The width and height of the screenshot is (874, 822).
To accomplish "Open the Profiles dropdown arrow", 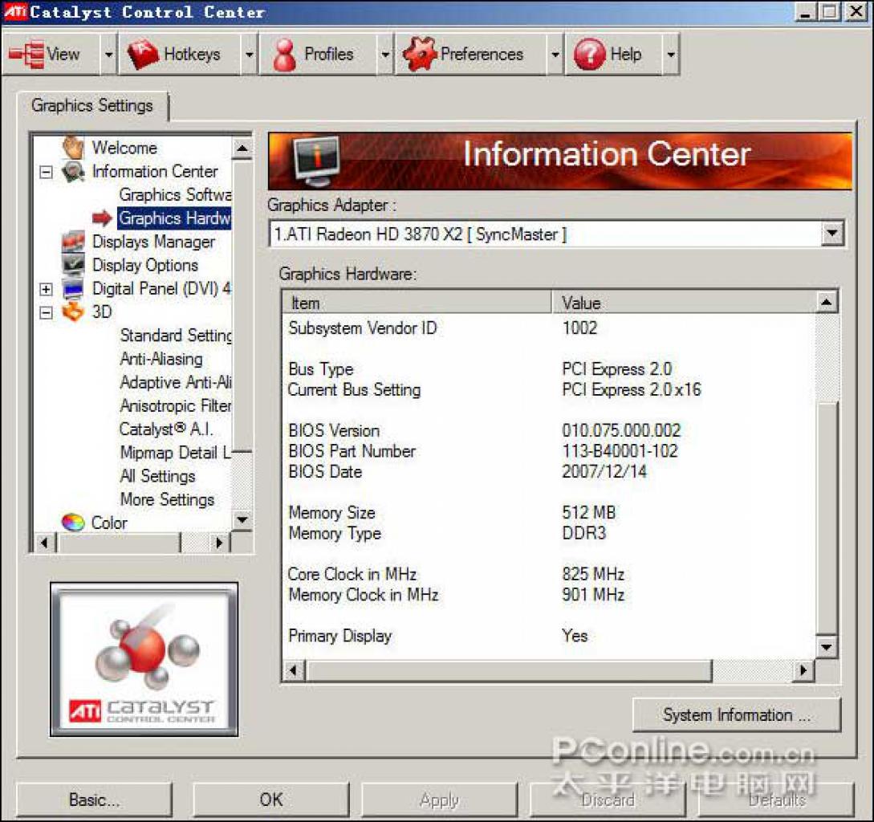I will (385, 54).
